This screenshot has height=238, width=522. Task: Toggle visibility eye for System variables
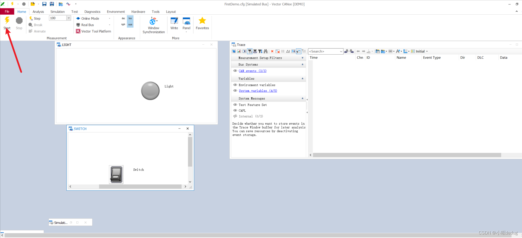click(x=235, y=91)
